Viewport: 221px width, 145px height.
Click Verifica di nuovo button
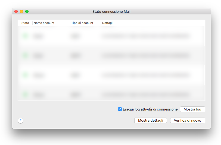tap(188, 121)
